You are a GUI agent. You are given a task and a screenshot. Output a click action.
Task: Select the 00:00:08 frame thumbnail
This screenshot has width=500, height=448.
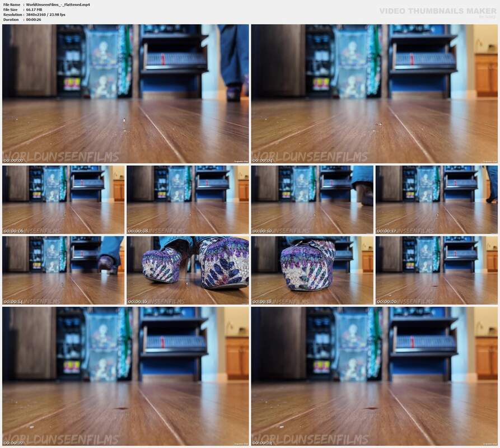[x=188, y=199]
